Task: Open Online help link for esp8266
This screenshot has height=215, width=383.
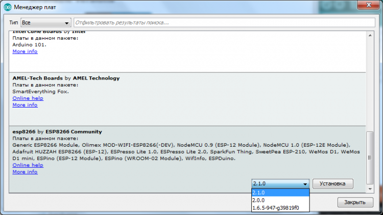Action: point(28,165)
